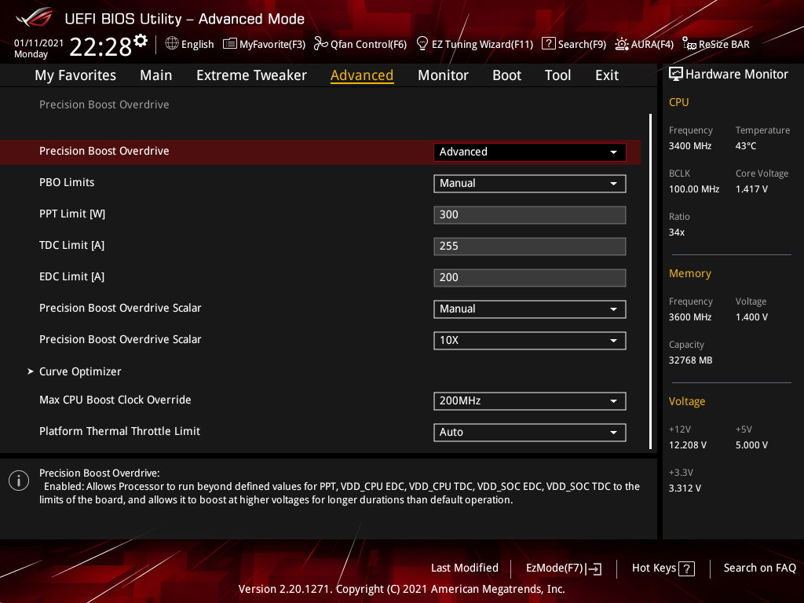
Task: Click the PPT Limit [W] input field
Action: coord(529,215)
